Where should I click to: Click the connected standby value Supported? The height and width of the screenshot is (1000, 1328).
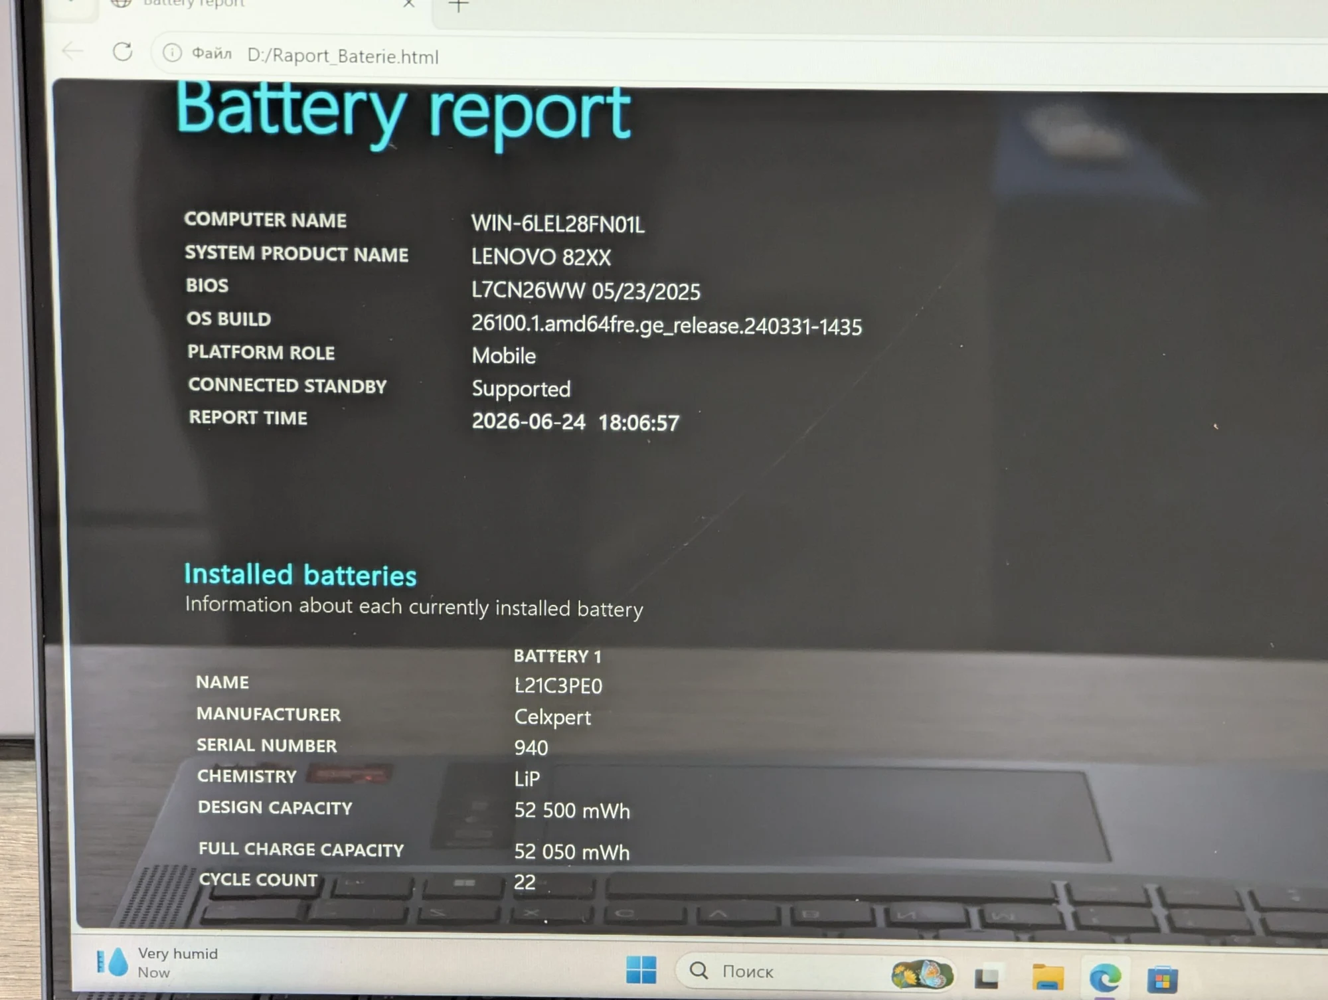[x=521, y=389]
